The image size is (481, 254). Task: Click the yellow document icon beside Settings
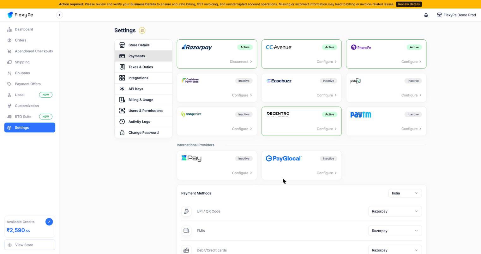(142, 30)
